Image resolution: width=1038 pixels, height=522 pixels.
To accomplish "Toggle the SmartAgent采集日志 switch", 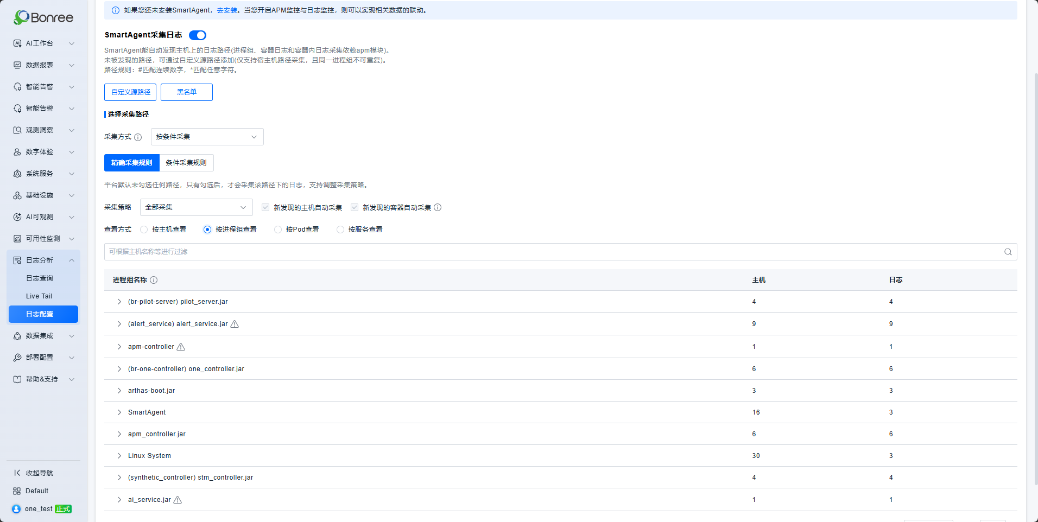I will [x=198, y=35].
